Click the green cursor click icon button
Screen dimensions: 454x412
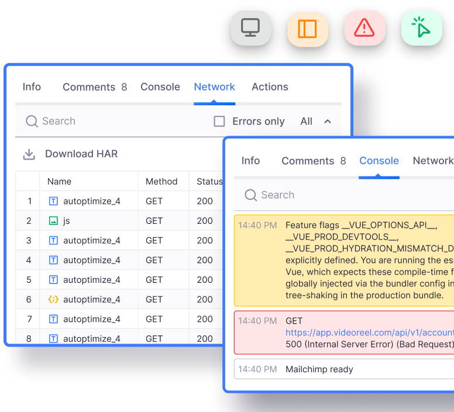(x=422, y=28)
